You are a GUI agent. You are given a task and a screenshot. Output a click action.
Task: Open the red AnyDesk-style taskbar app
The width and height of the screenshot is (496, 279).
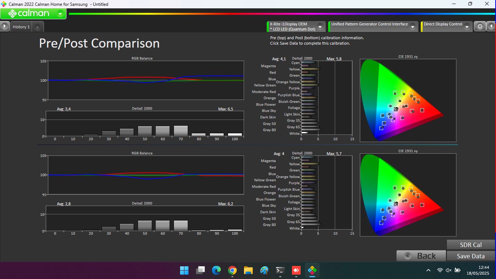pos(296,270)
